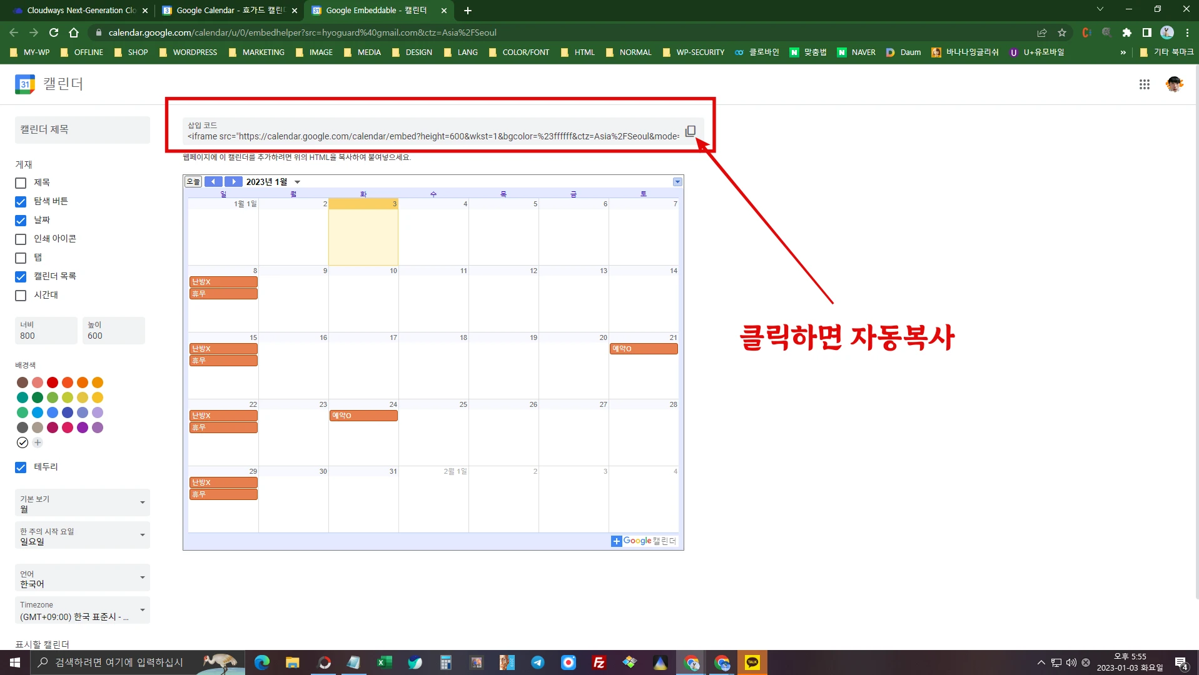Viewport: 1199px width, 675px height.
Task: Check the 탭 checkbox
Action: point(21,258)
